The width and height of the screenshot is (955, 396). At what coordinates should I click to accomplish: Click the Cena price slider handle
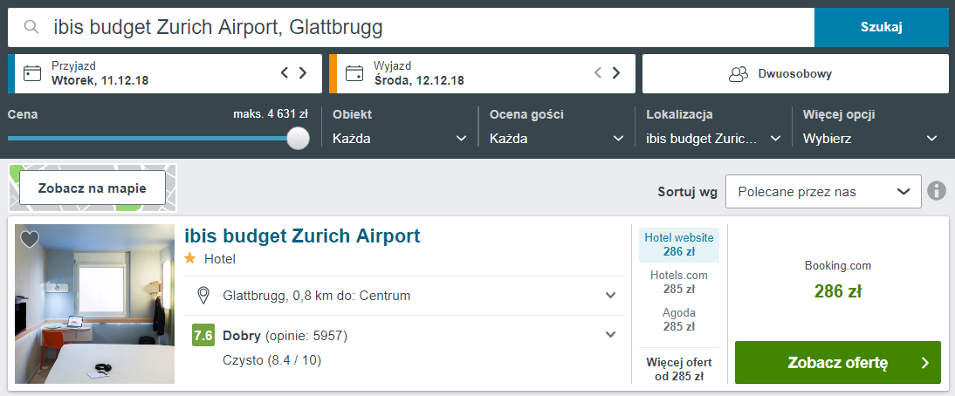point(298,138)
